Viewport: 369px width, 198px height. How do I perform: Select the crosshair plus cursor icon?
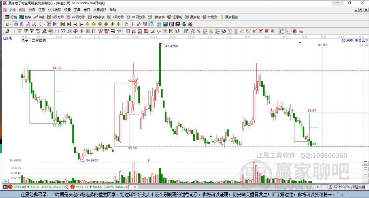(133, 24)
